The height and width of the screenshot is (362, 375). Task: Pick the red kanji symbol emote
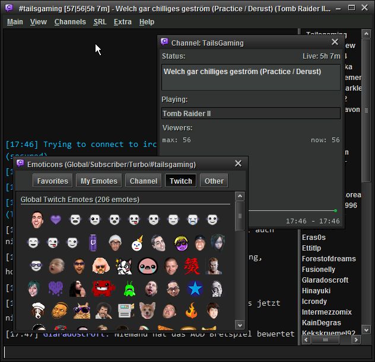click(x=192, y=266)
